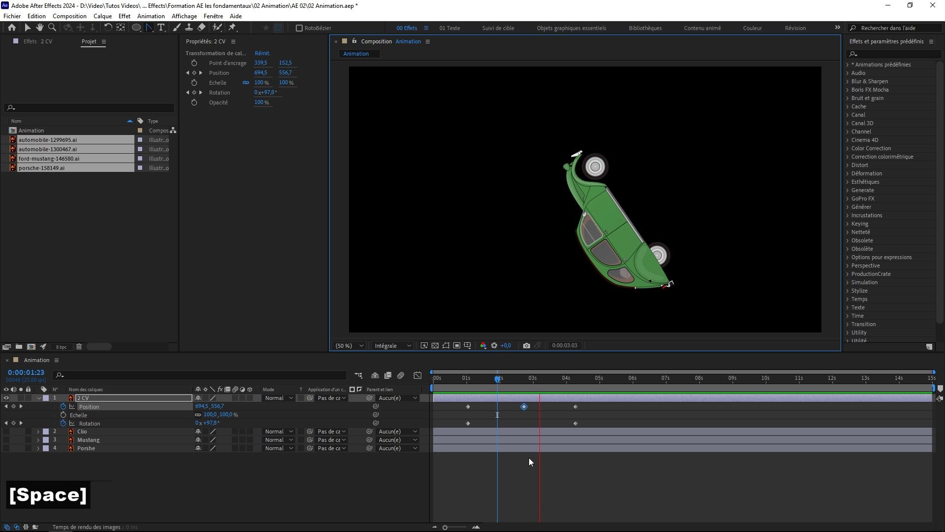
Task: Switch to the Couleur workspace
Action: [752, 28]
